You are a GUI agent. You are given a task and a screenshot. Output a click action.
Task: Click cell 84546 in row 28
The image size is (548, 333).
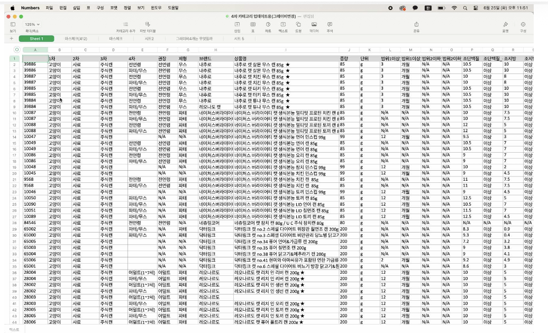point(35,223)
